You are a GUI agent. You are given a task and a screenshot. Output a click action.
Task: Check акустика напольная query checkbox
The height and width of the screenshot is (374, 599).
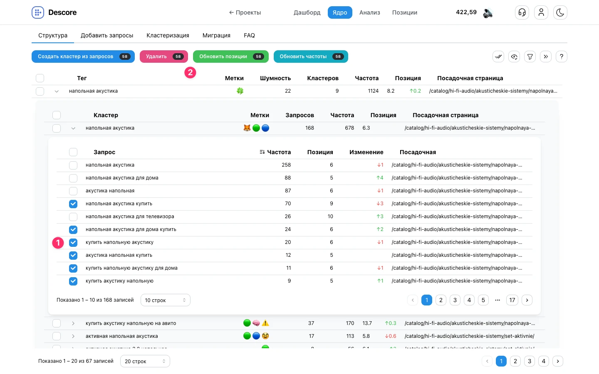(73, 191)
